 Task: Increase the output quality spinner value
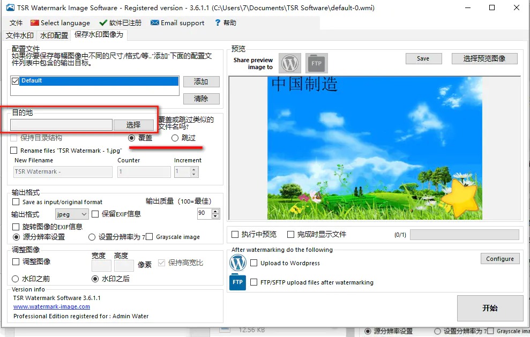click(x=216, y=211)
